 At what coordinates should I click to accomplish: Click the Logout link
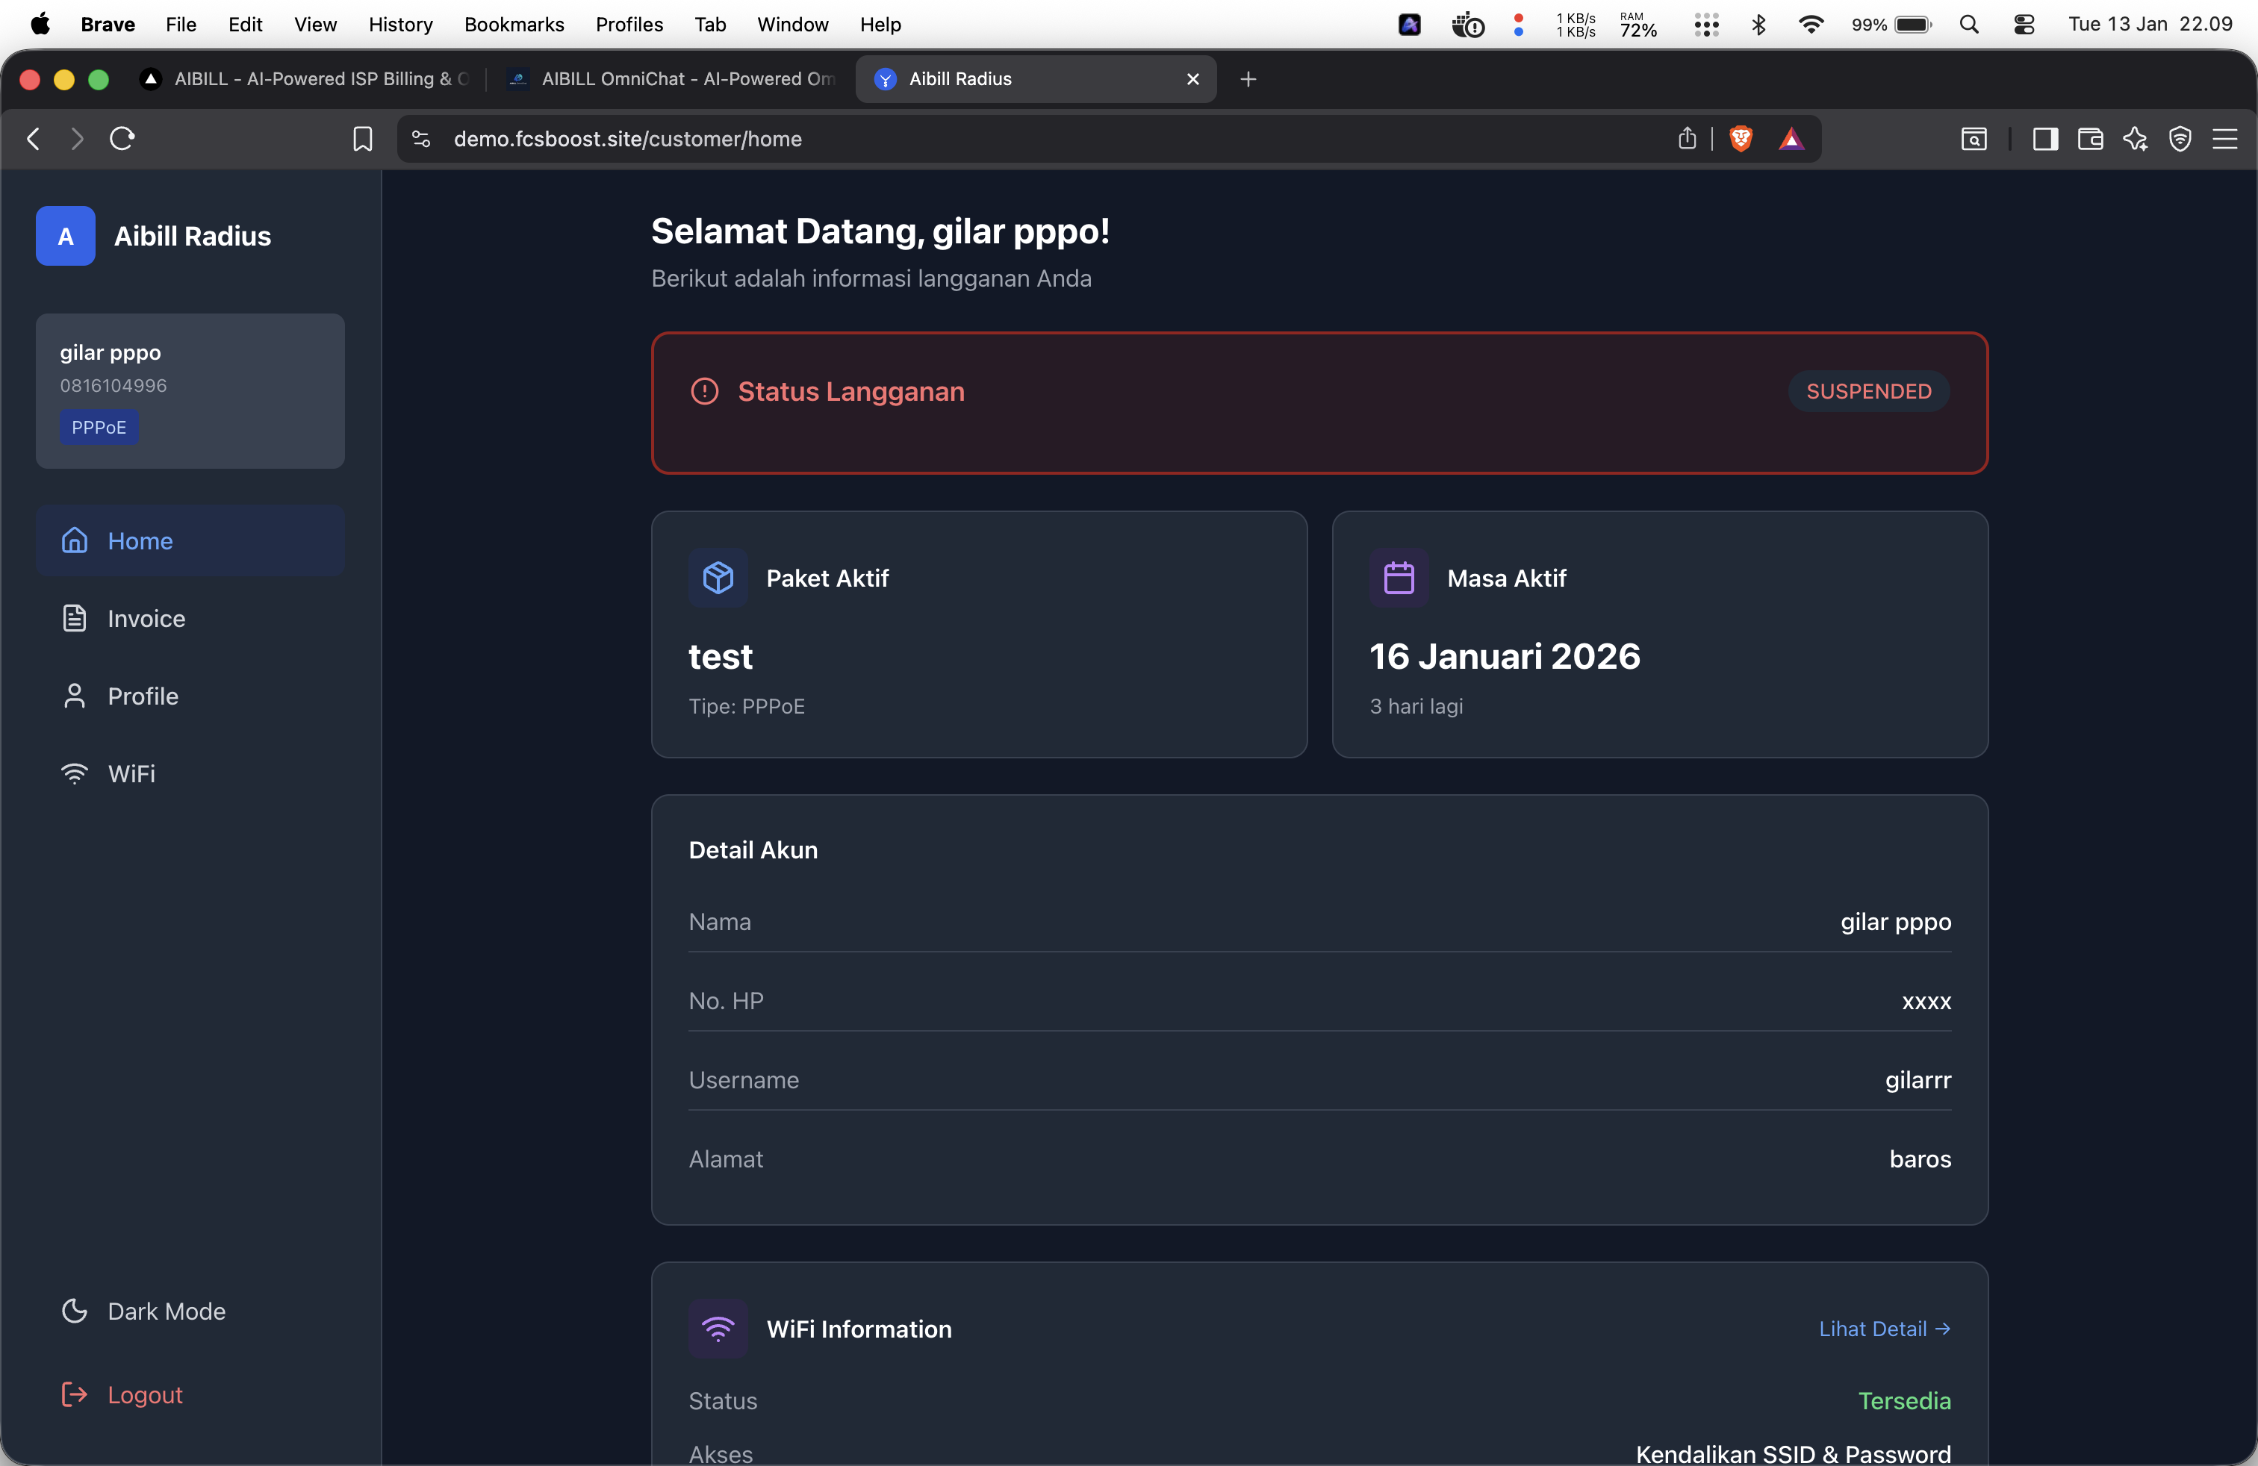tap(144, 1394)
